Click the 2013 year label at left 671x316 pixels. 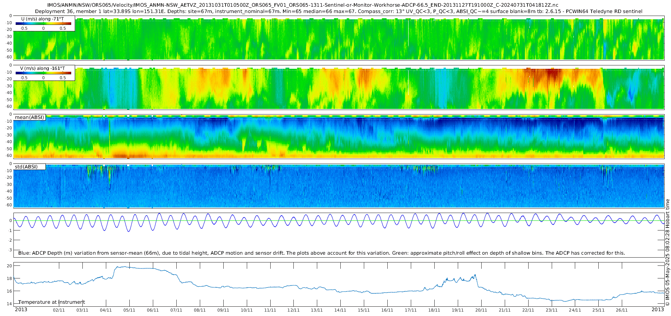(x=21, y=310)
